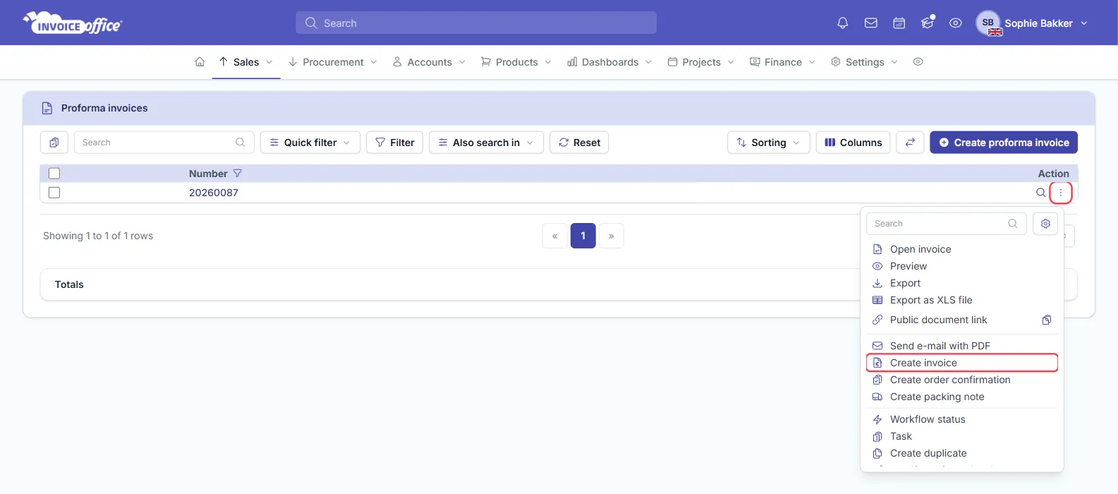This screenshot has width=1118, height=494.
Task: Open the gear settings icon in the action menu
Action: tap(1045, 224)
